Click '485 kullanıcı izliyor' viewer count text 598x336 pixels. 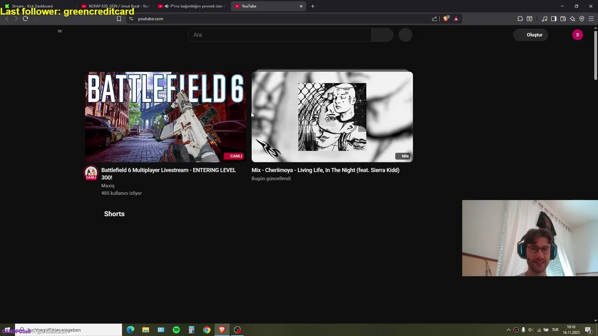tap(121, 193)
